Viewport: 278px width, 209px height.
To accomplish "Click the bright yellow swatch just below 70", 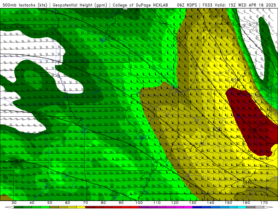I will pos(81,207).
